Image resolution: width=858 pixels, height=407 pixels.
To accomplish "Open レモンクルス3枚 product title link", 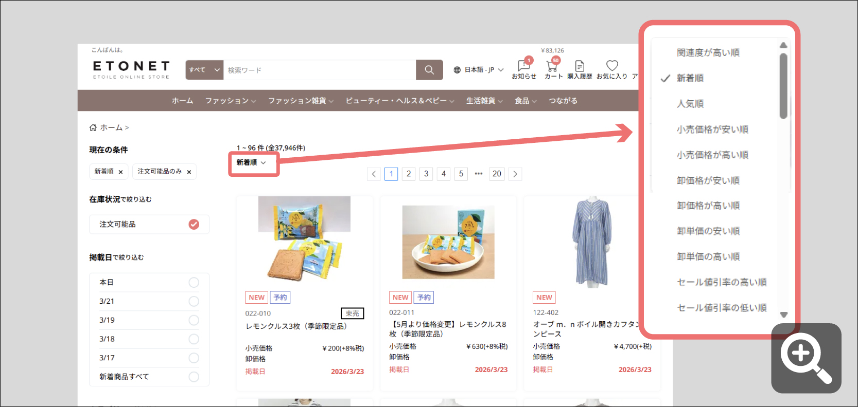I will coord(297,326).
